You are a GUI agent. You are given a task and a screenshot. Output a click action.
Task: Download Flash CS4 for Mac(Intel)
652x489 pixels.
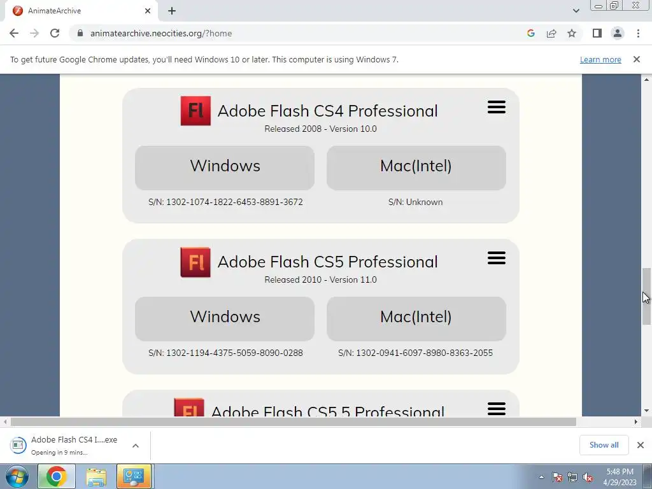pyautogui.click(x=416, y=168)
